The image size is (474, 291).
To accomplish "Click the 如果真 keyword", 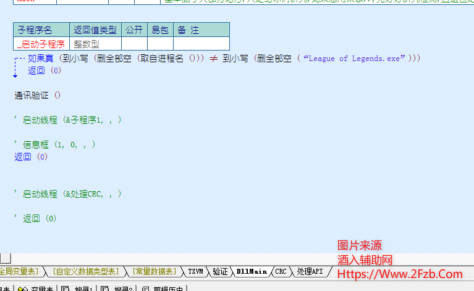I will (41, 59).
